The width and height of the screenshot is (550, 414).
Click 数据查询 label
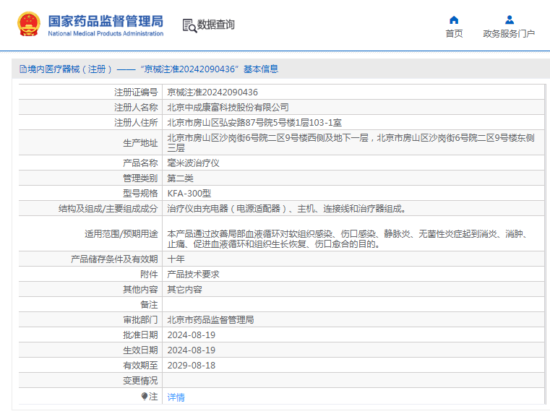point(215,25)
